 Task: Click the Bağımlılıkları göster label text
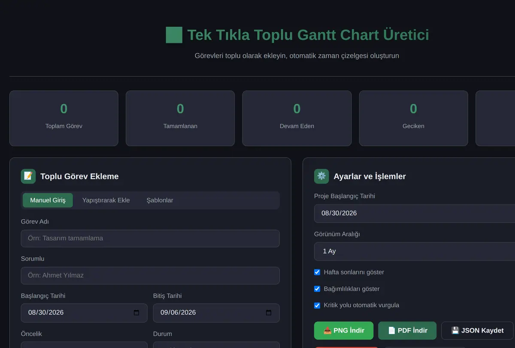pyautogui.click(x=351, y=289)
